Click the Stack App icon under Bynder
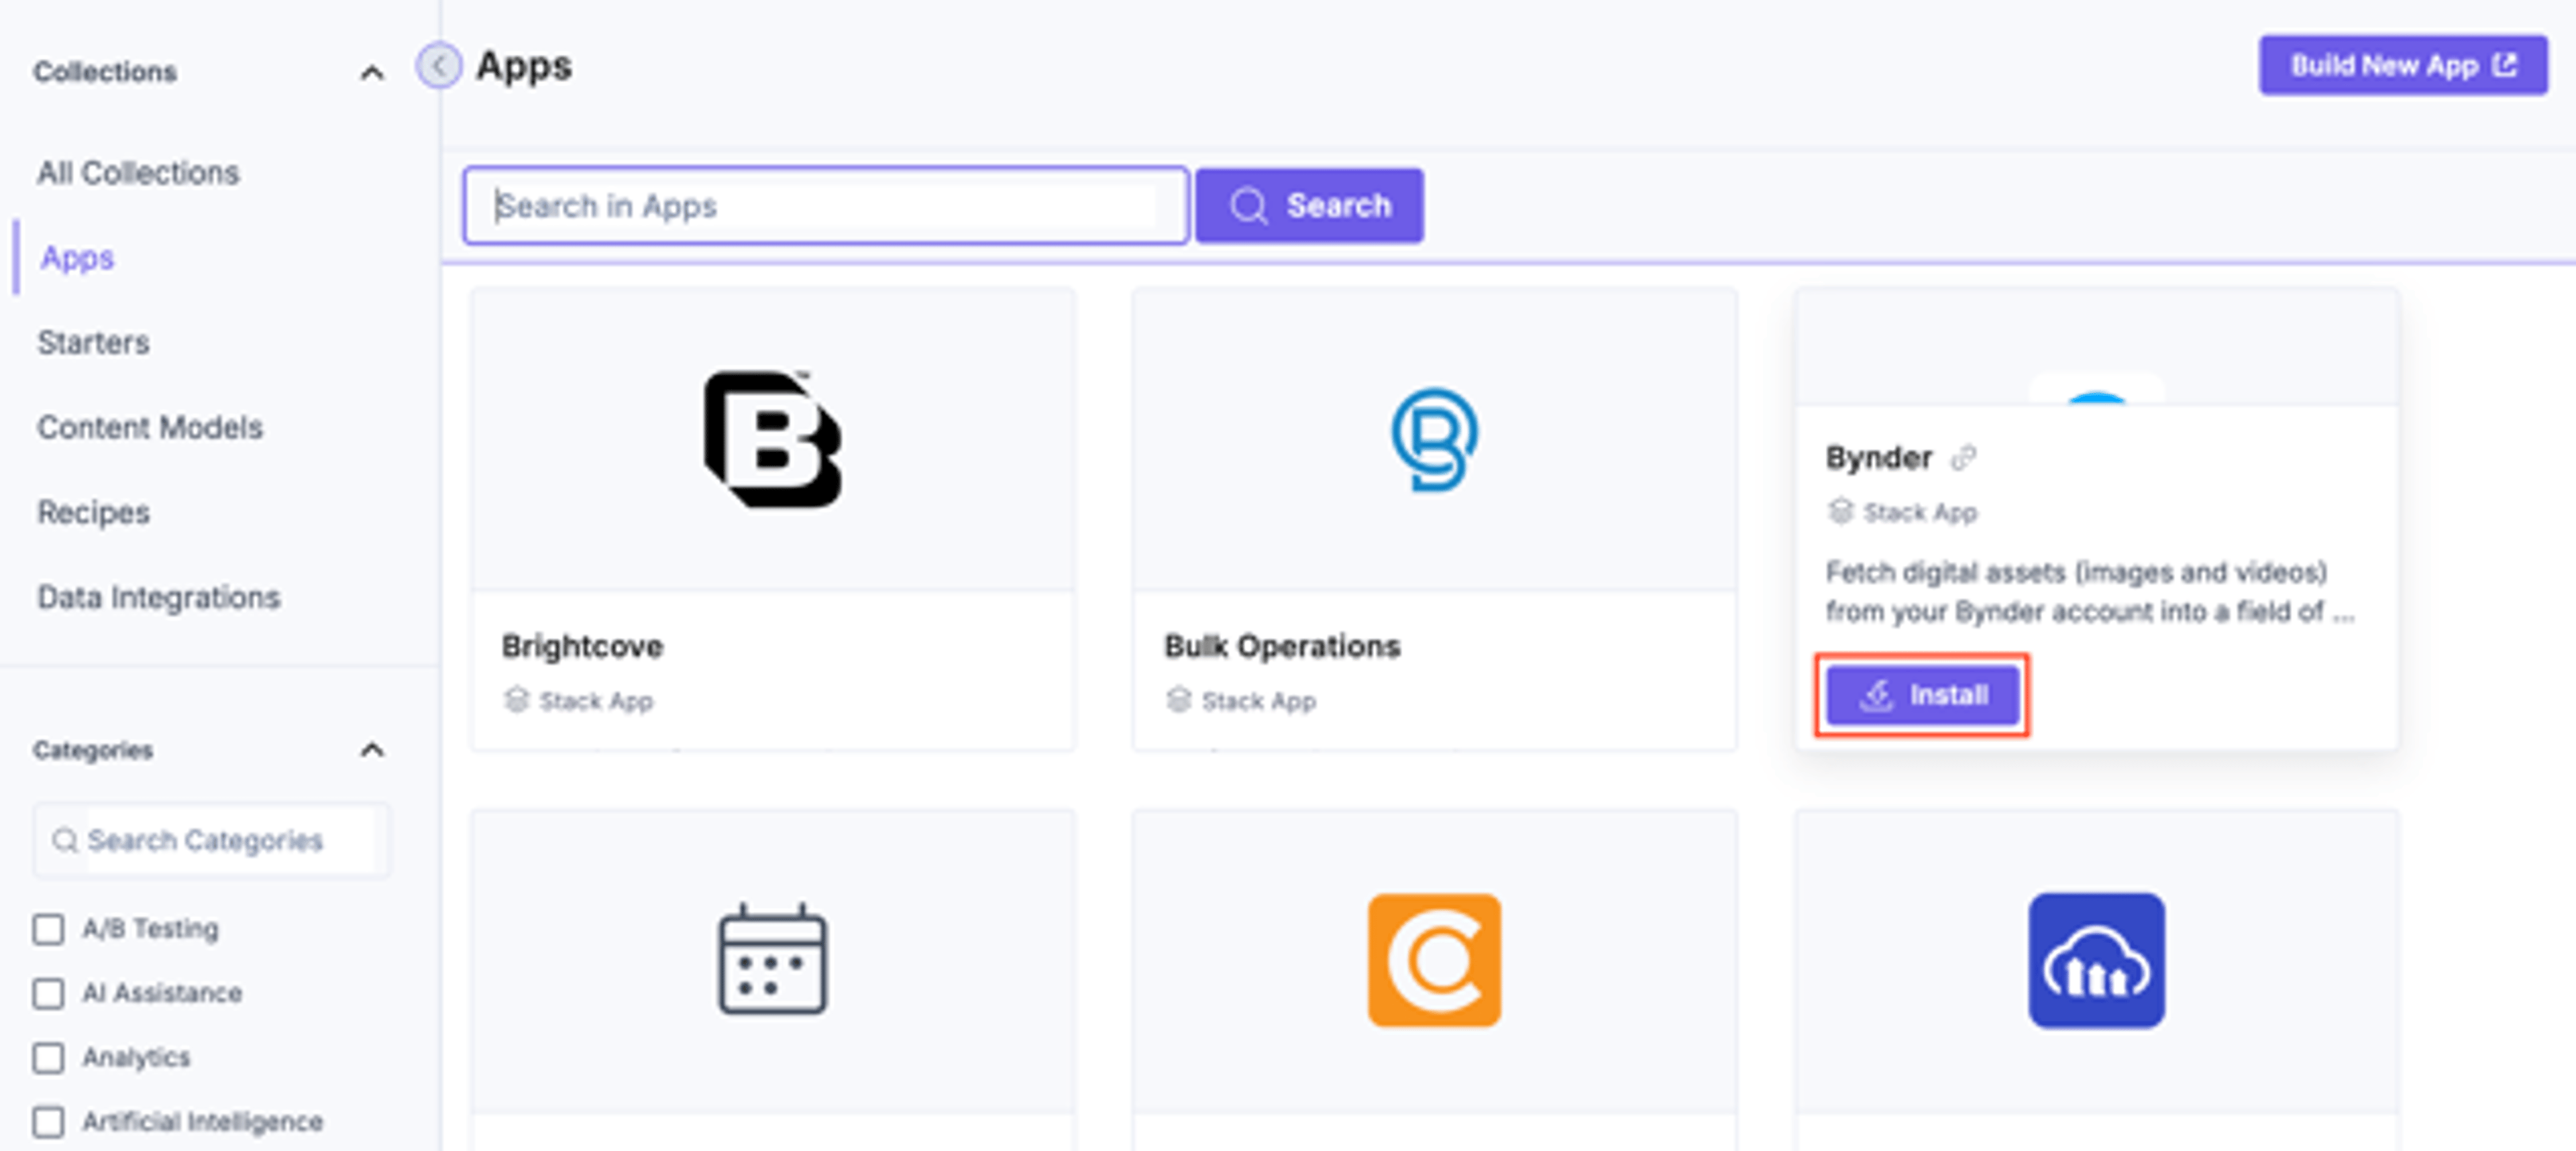The image size is (2576, 1151). tap(1840, 512)
